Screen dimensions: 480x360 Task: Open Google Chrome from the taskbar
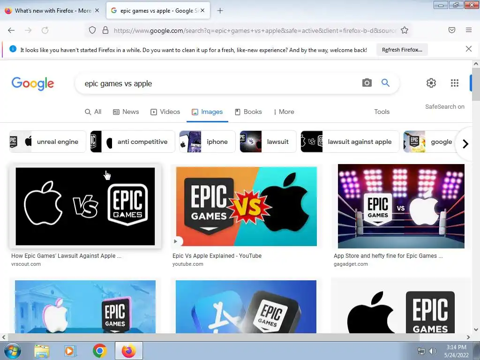[99, 351]
